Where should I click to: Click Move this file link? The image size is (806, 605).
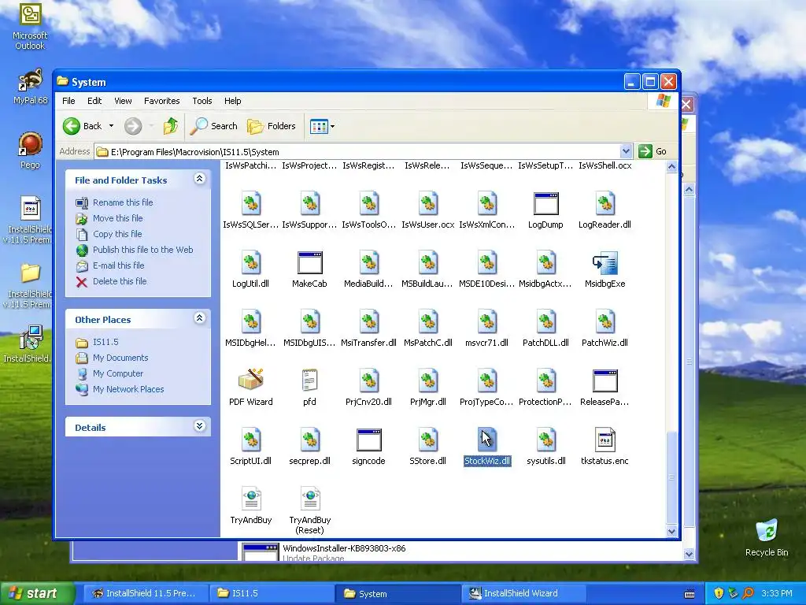tap(118, 218)
